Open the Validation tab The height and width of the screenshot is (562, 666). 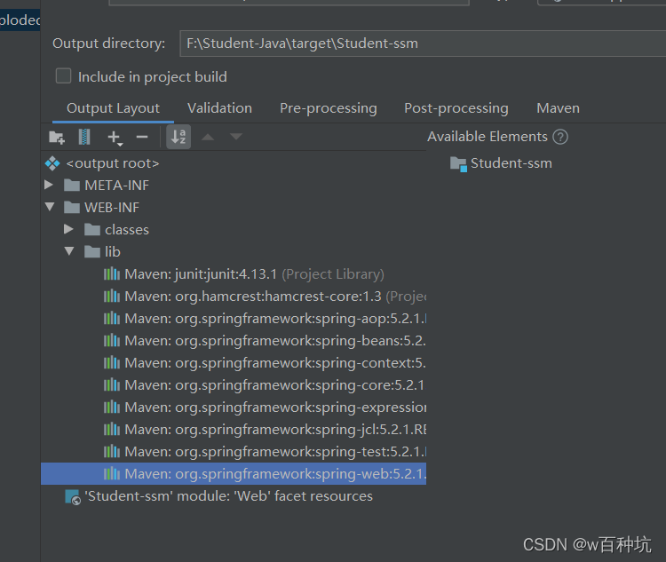219,108
